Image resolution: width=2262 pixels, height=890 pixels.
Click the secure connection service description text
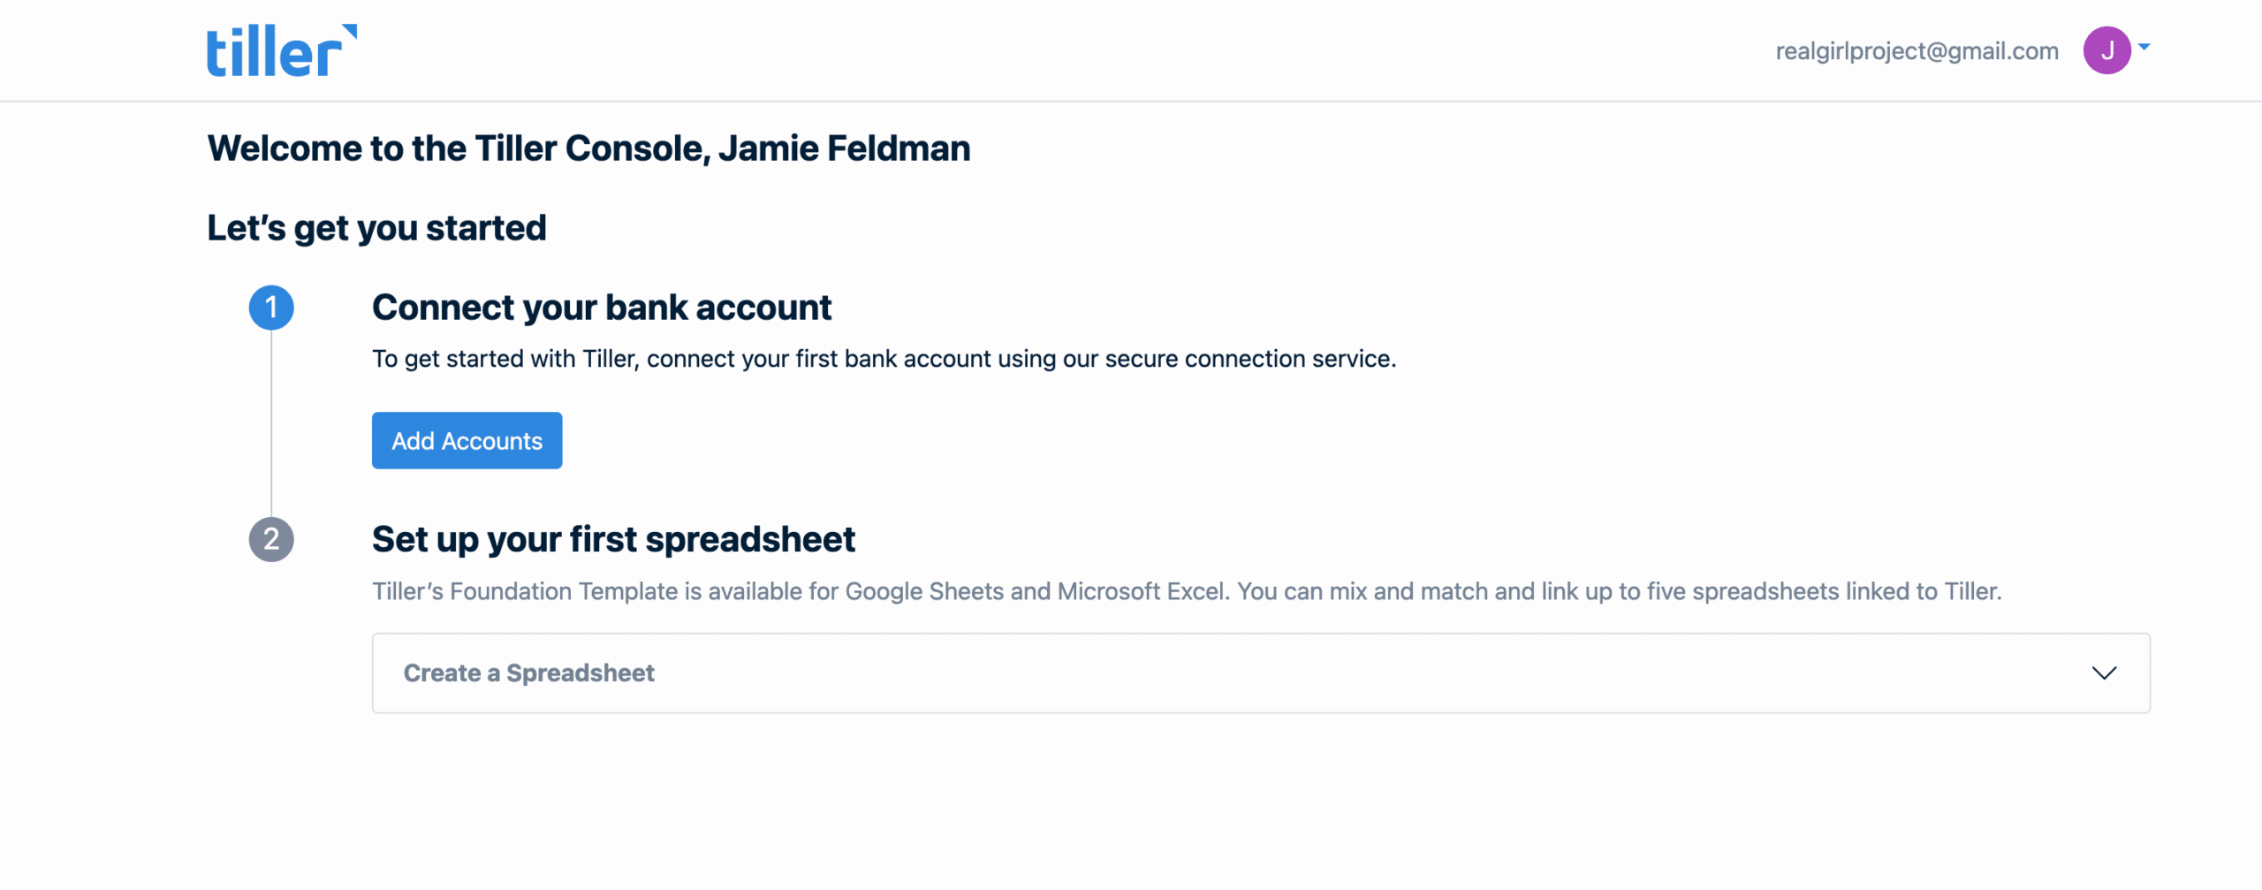point(884,359)
